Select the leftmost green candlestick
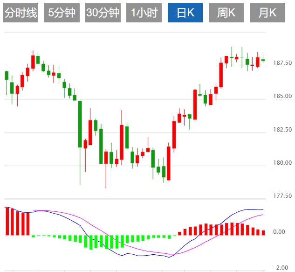This screenshot has height=272, width=295. point(7,75)
